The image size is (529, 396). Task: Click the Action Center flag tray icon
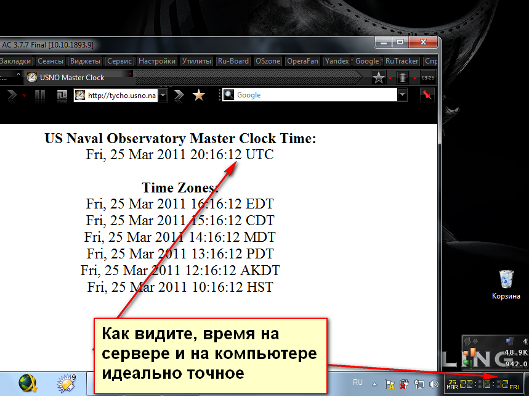[x=389, y=384]
